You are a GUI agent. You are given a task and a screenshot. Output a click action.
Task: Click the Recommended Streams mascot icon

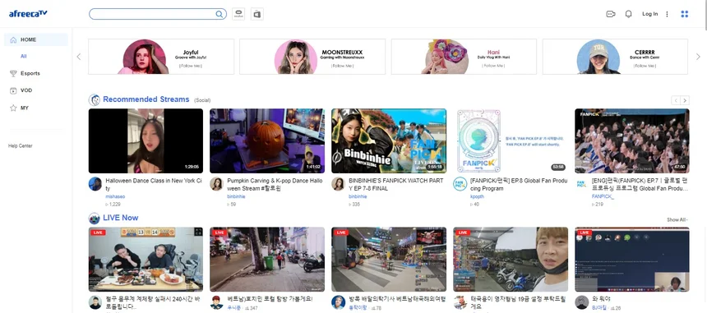[x=95, y=99]
